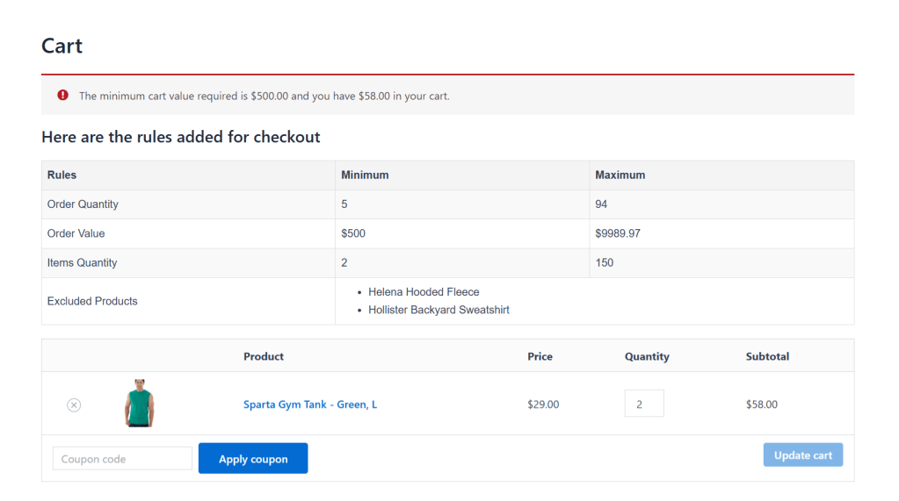
Task: Click the Subtotal column header in cart
Action: 767,356
